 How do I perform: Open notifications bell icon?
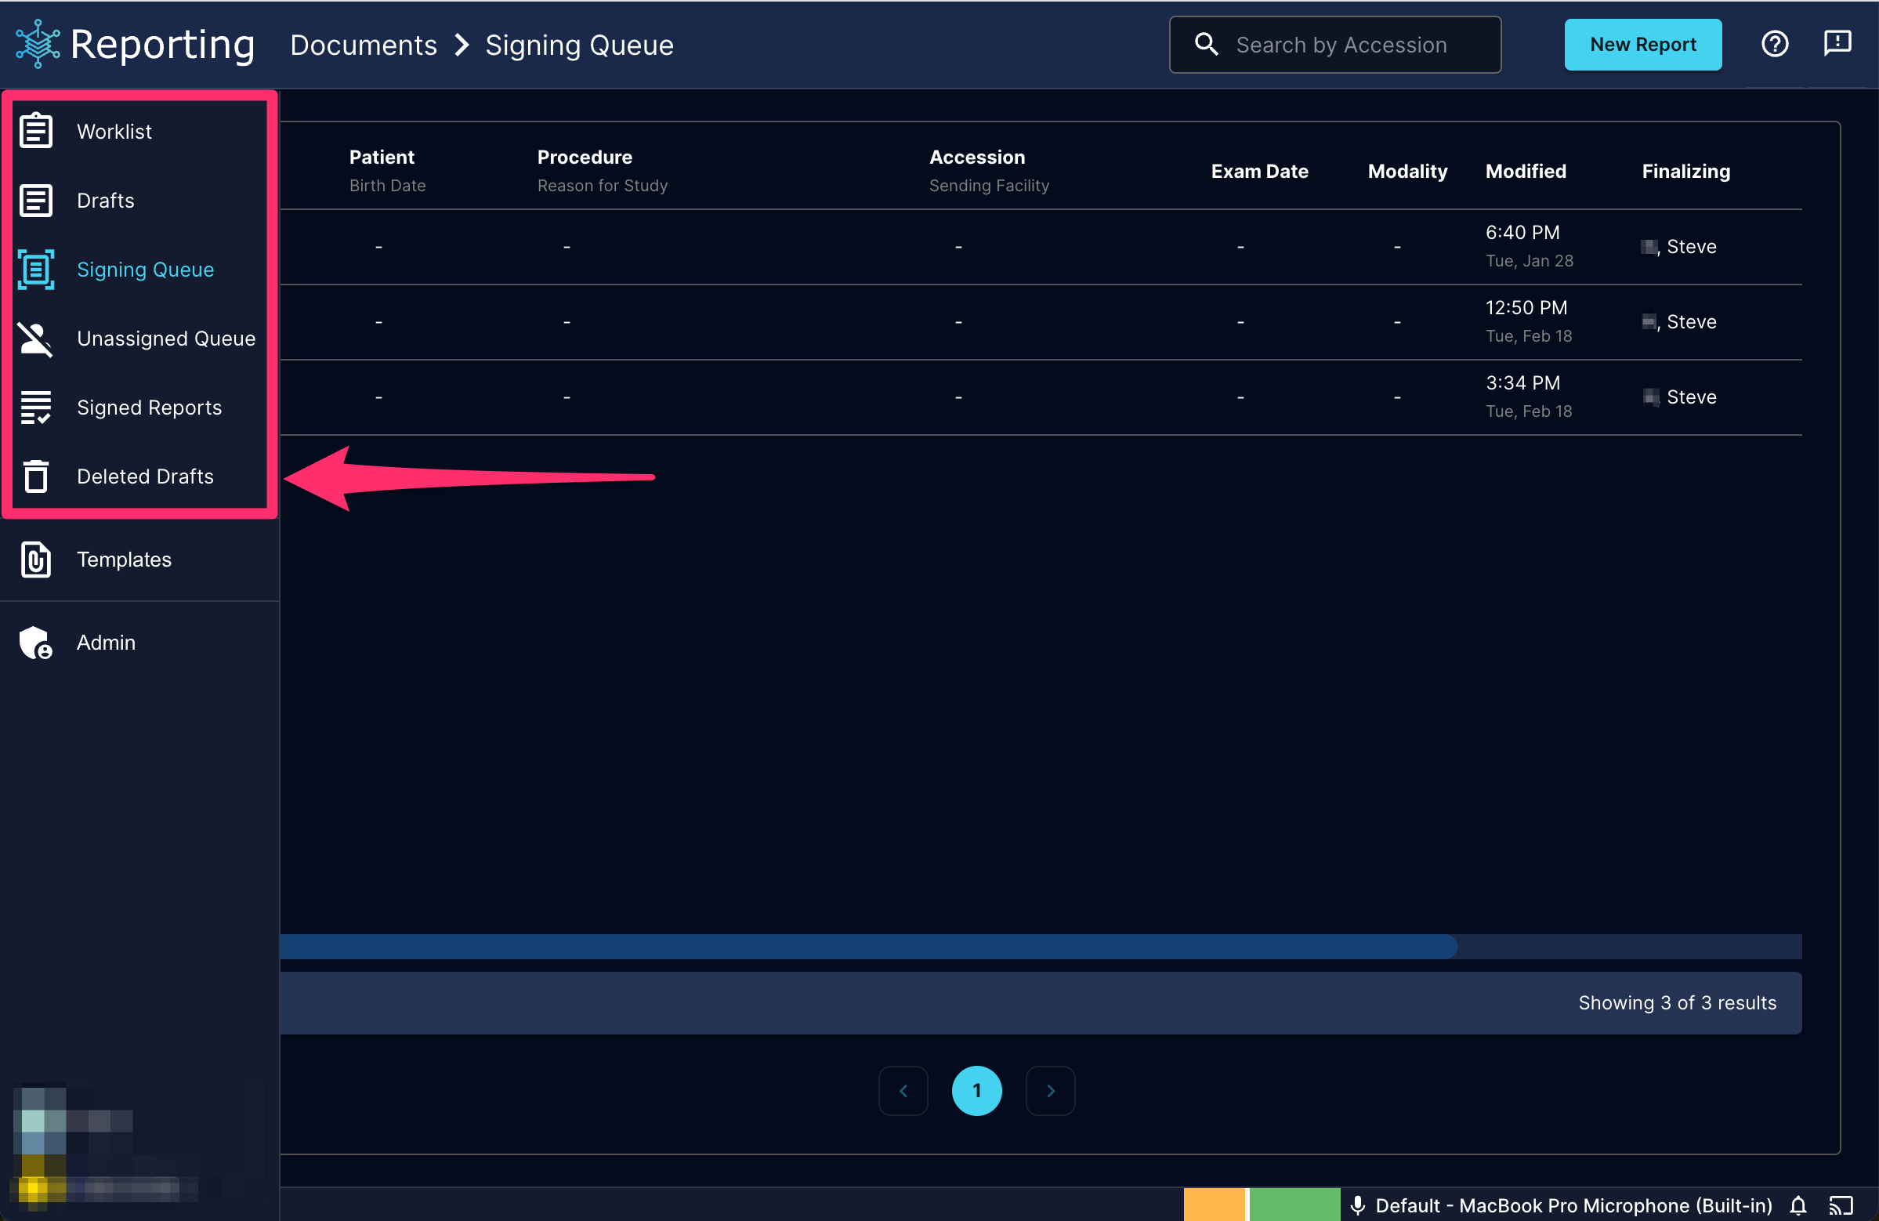click(x=1798, y=1205)
